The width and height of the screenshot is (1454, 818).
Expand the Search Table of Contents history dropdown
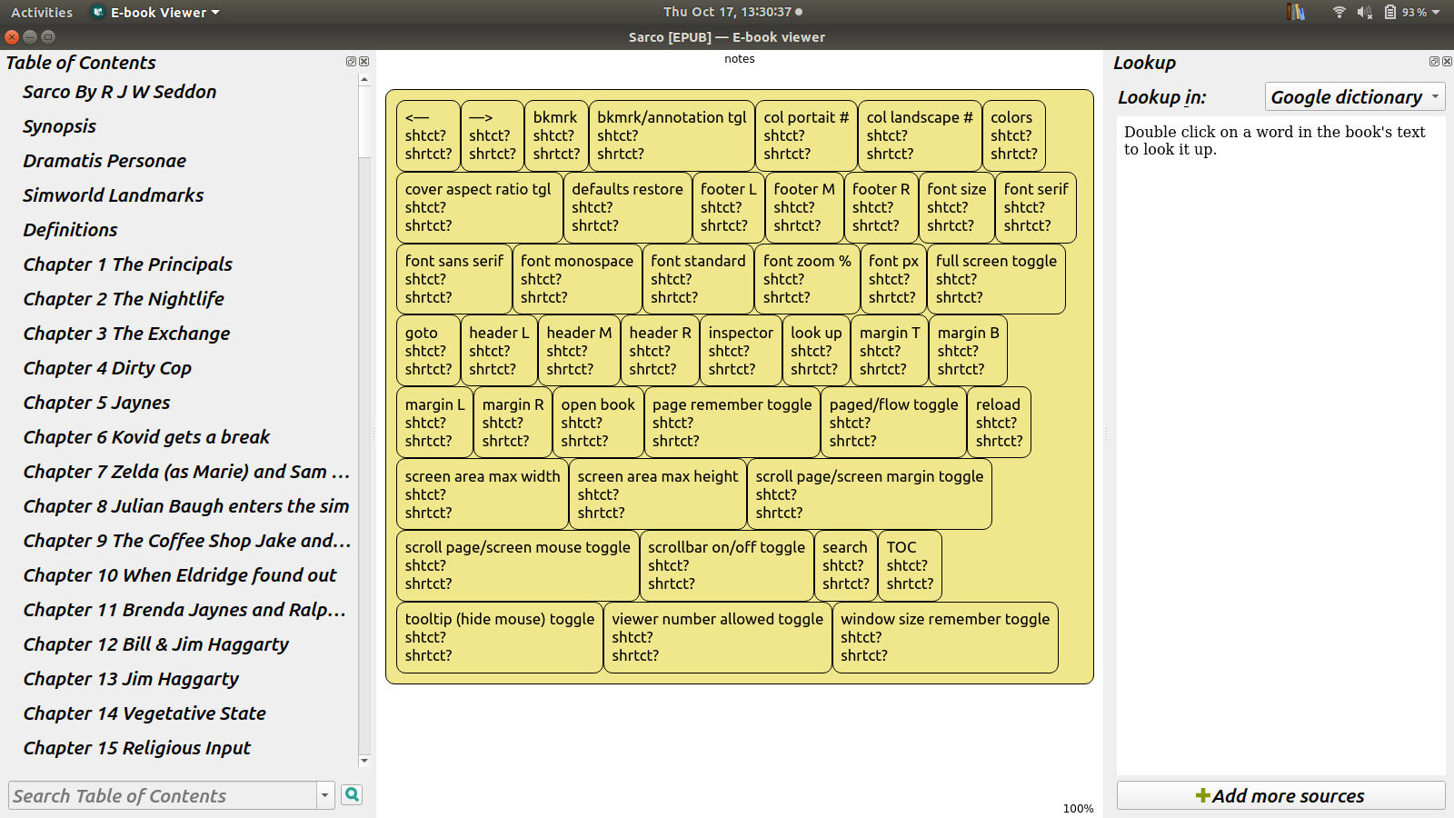point(325,795)
